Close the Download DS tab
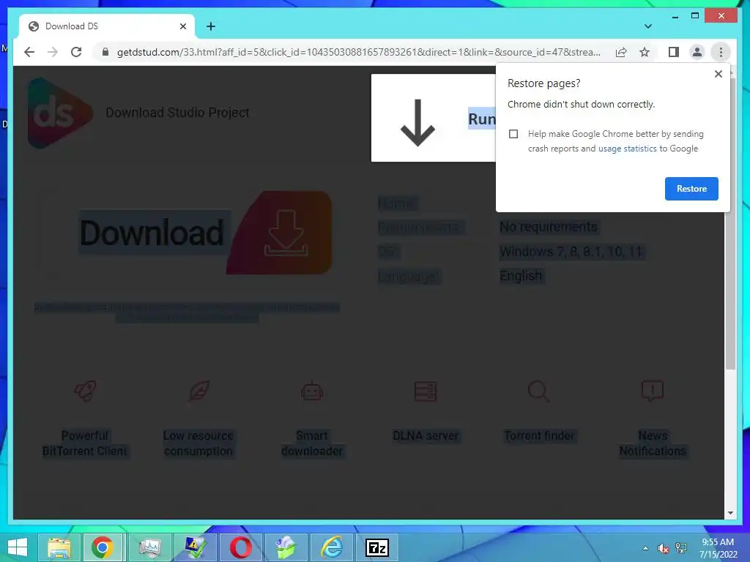Viewport: 750px width, 562px height. [182, 26]
